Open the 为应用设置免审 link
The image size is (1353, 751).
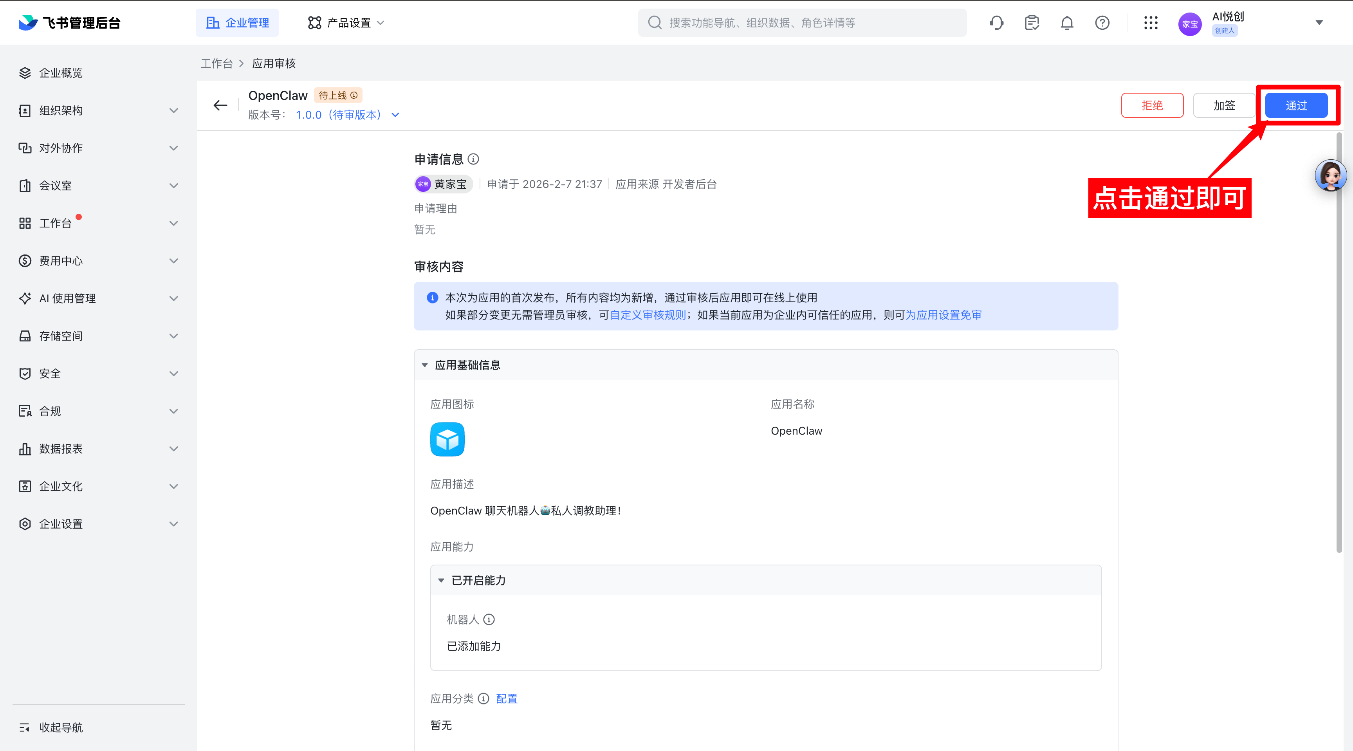point(943,315)
